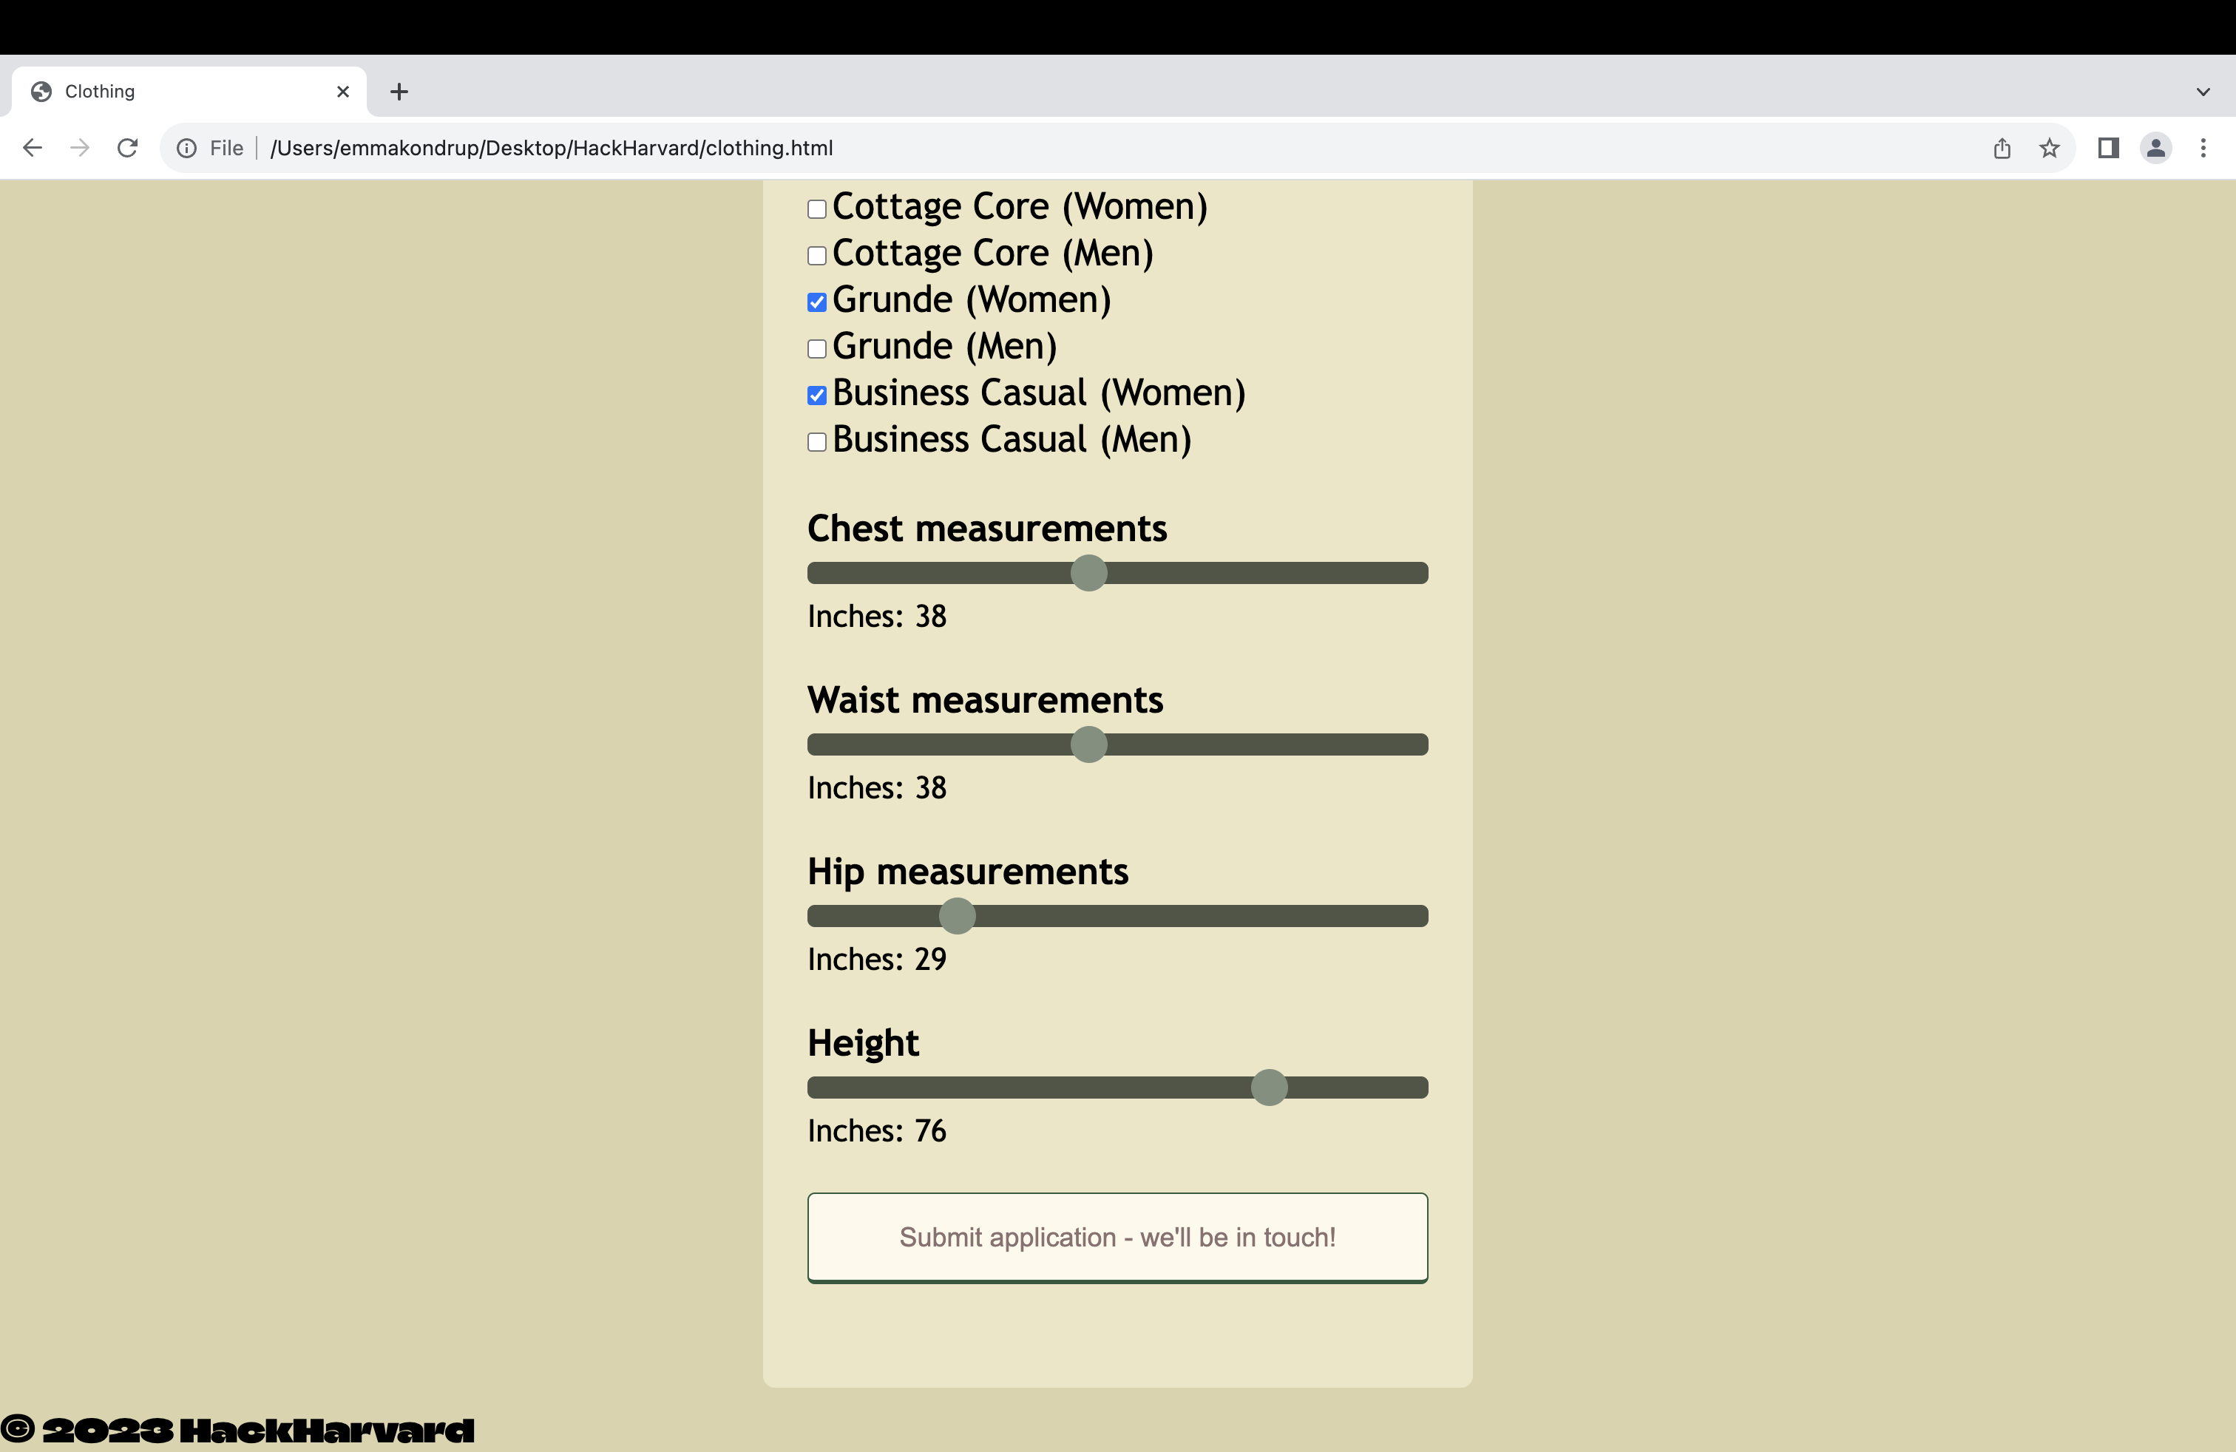
Task: Click the browser forward arrow
Action: [x=80, y=147]
